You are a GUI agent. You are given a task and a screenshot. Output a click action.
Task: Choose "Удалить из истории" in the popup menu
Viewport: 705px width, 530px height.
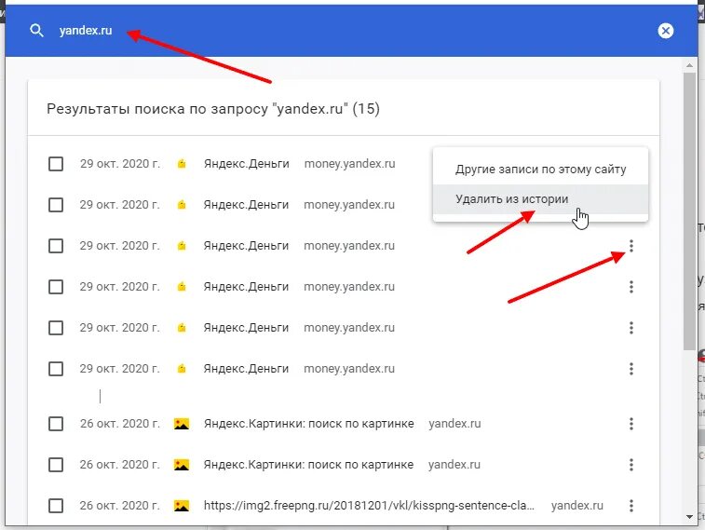click(x=540, y=198)
